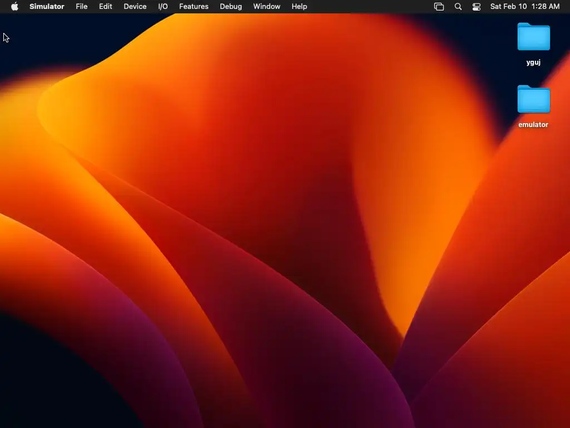Select the emulator folder icon

[533, 99]
